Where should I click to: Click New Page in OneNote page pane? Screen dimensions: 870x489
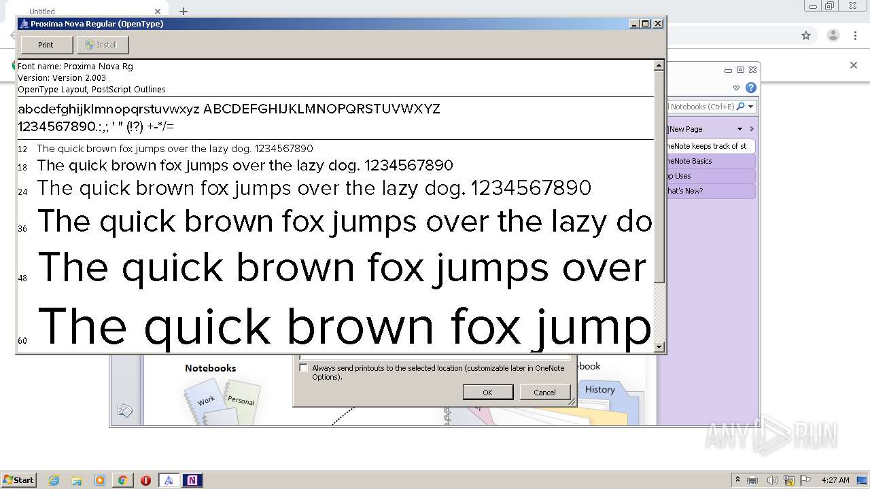685,129
